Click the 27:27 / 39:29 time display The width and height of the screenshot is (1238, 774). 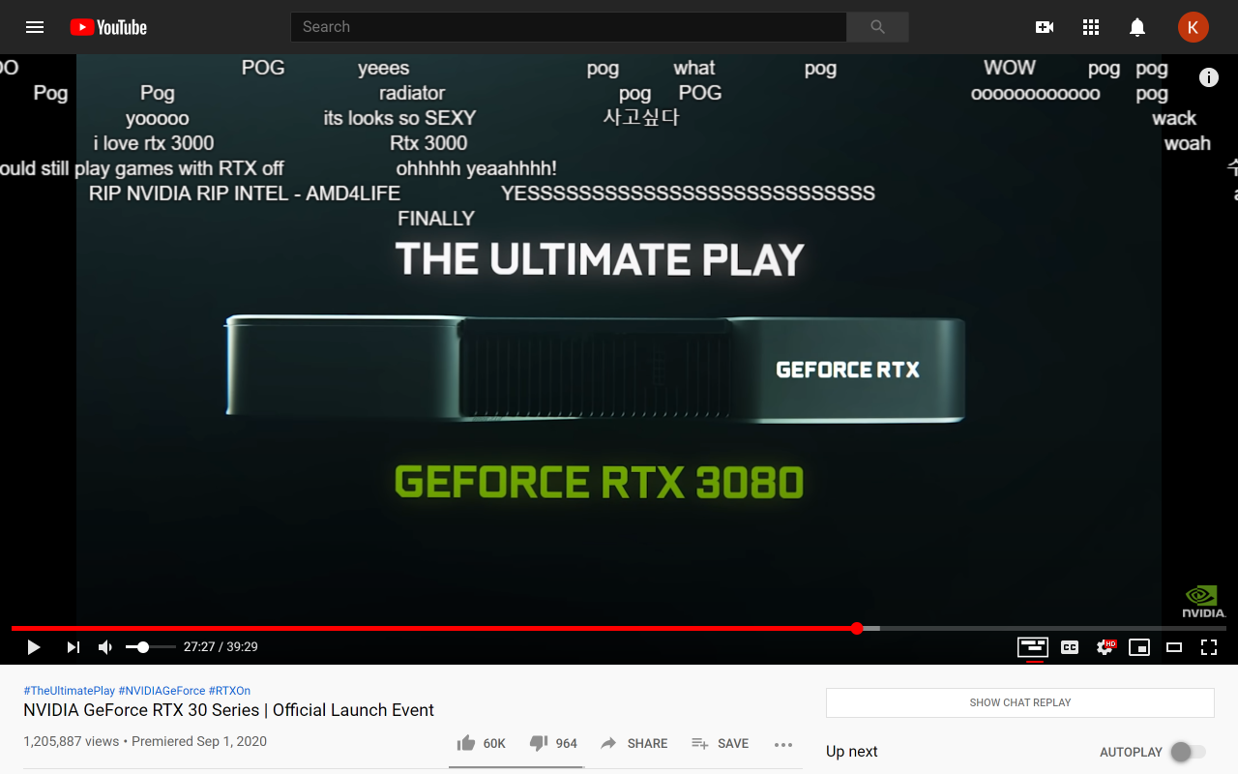(221, 647)
